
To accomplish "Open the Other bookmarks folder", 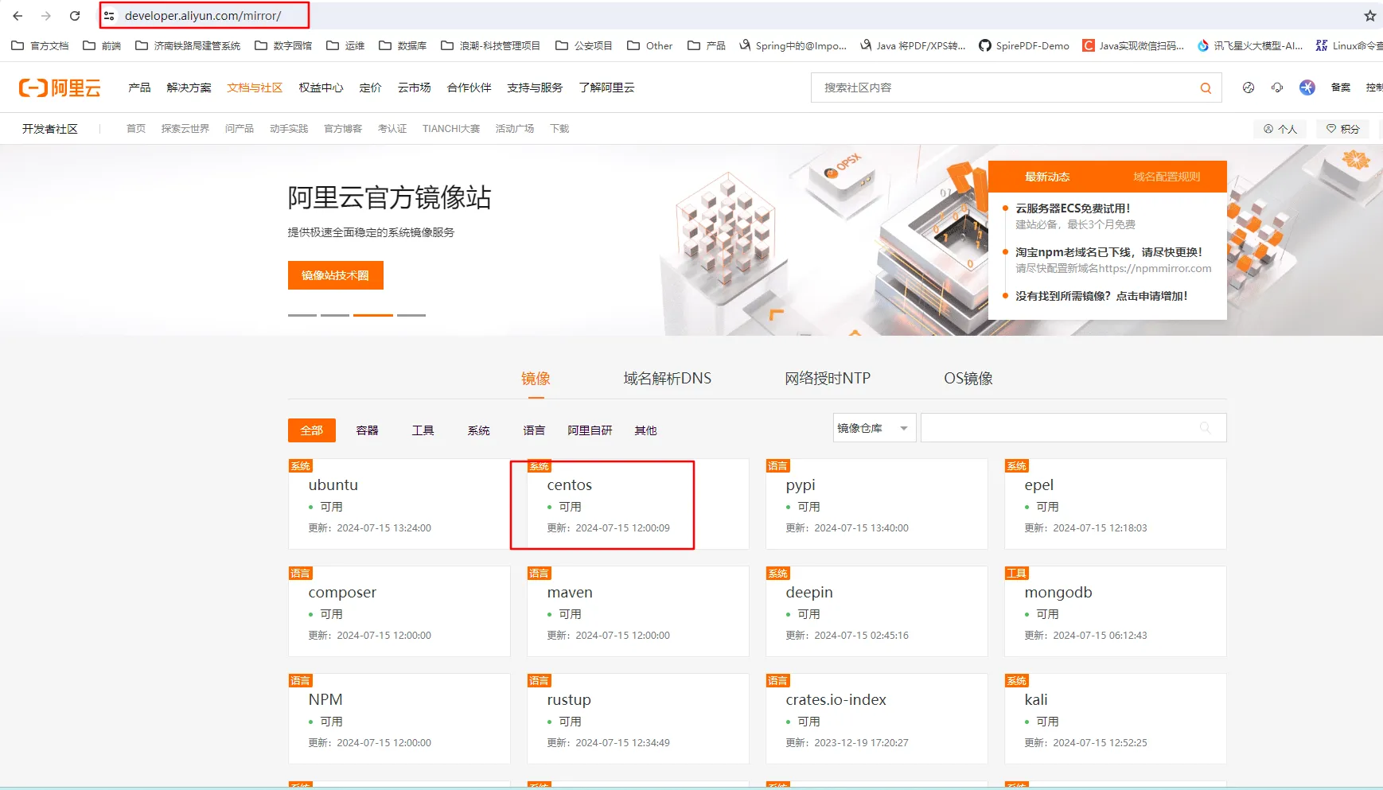I will 650,46.
